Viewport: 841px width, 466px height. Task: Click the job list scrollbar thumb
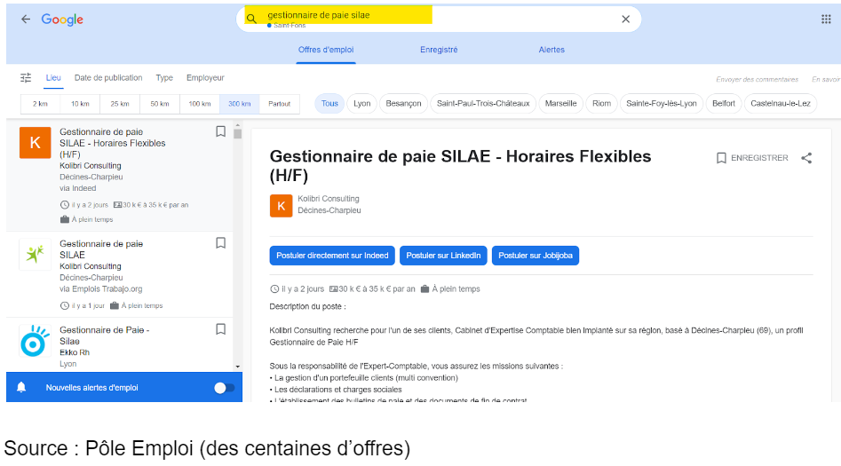tap(238, 133)
